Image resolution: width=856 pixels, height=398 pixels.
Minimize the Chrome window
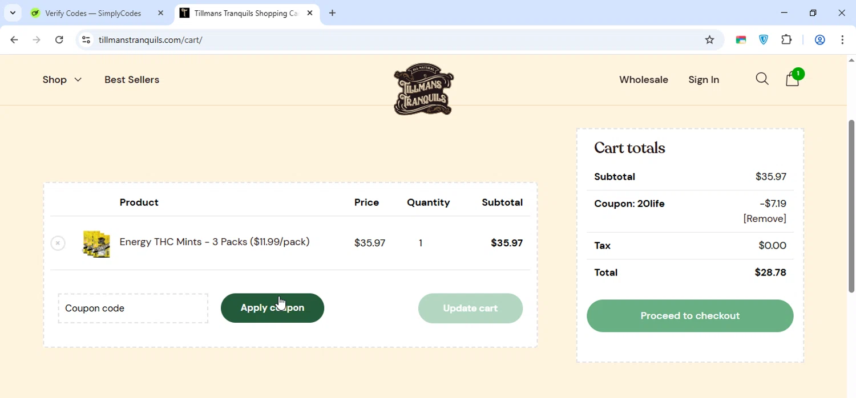[784, 13]
